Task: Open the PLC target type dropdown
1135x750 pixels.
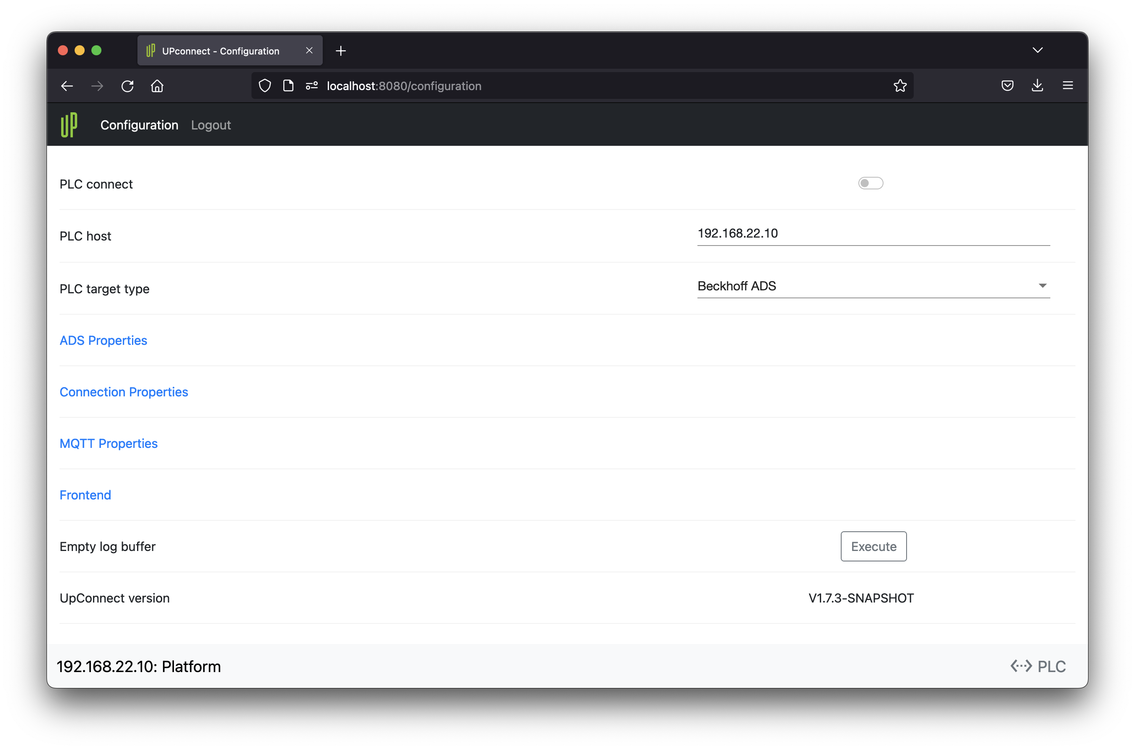Action: pos(873,286)
